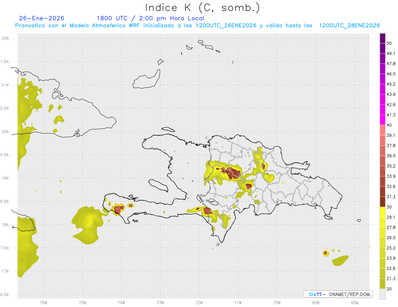Click the "39.1" color scale value
The image size is (398, 307).
coord(391,135)
